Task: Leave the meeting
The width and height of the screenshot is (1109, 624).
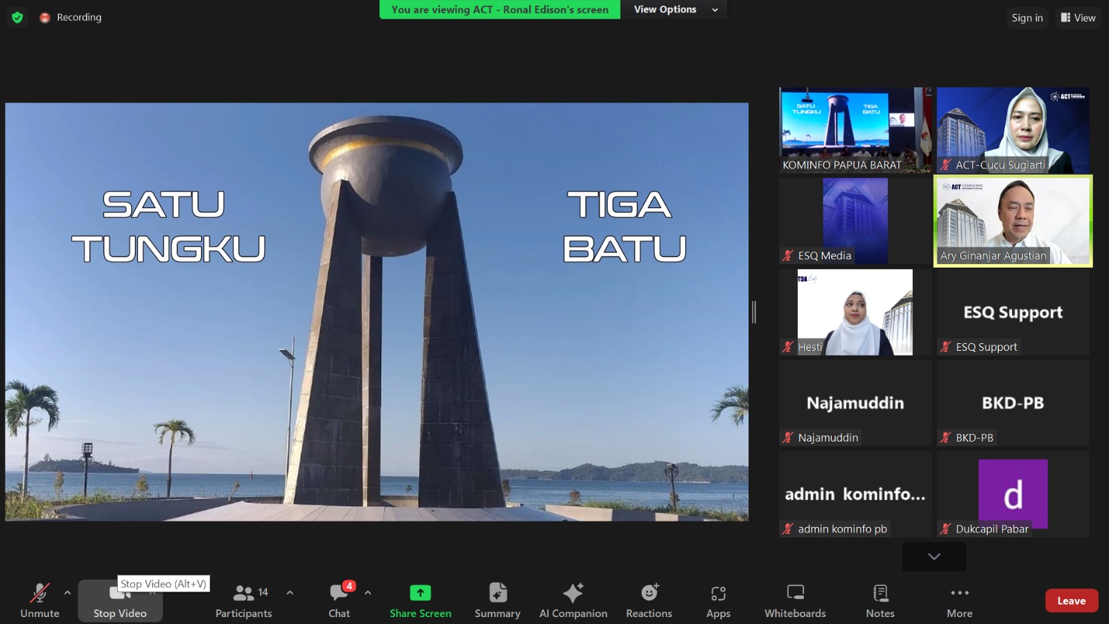Action: (x=1071, y=601)
